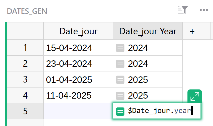Screen dimensions: 213x126
Task: Click the formula icon beside 2024 in row 1
Action: coord(120,48)
